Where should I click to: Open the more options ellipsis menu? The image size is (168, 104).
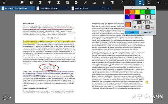165,3
